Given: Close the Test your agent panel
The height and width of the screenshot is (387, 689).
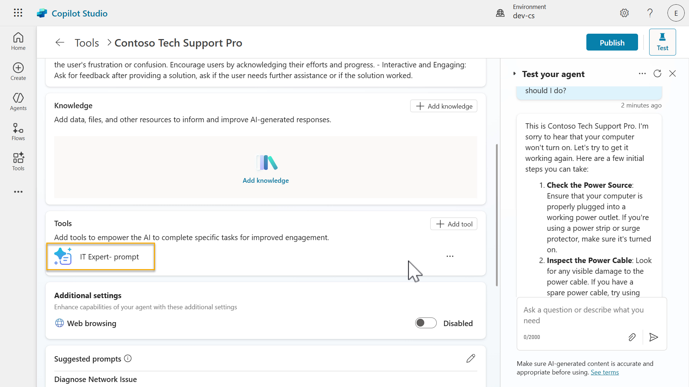Looking at the screenshot, I should [672, 73].
